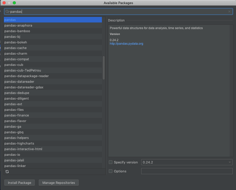Viewport: 236px width, 190px height.
Task: Select the pandas-ga package row
Action: (x=53, y=126)
